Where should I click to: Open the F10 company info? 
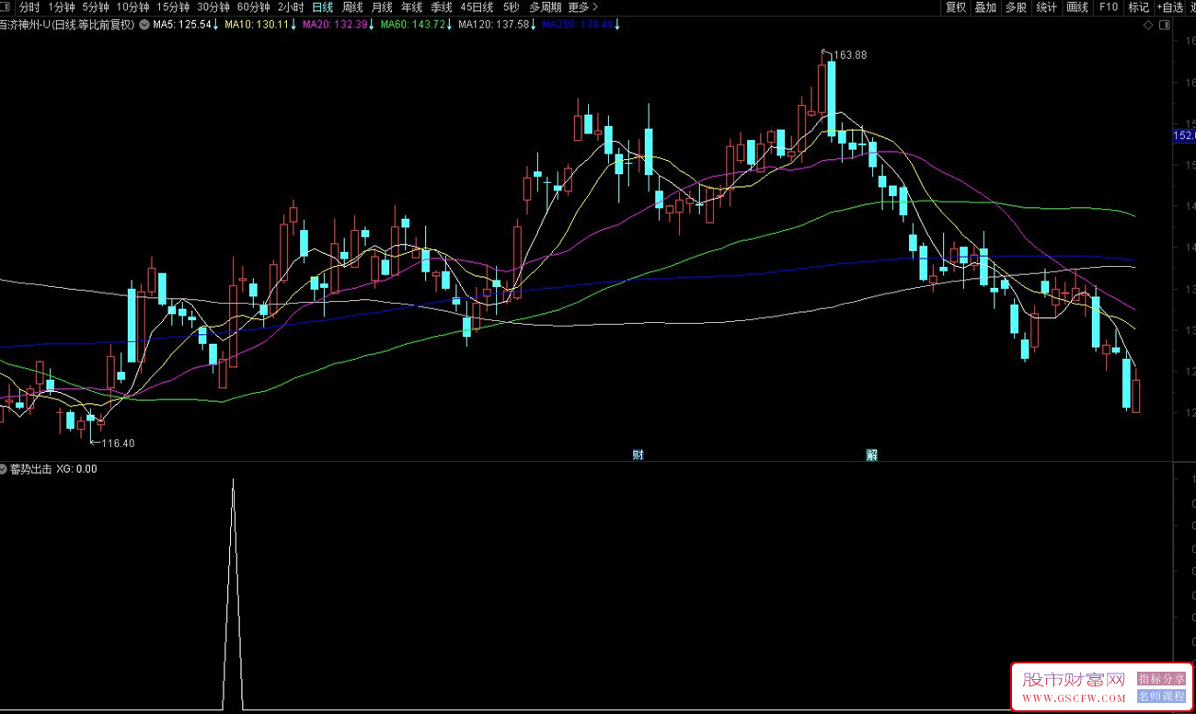pyautogui.click(x=1108, y=7)
